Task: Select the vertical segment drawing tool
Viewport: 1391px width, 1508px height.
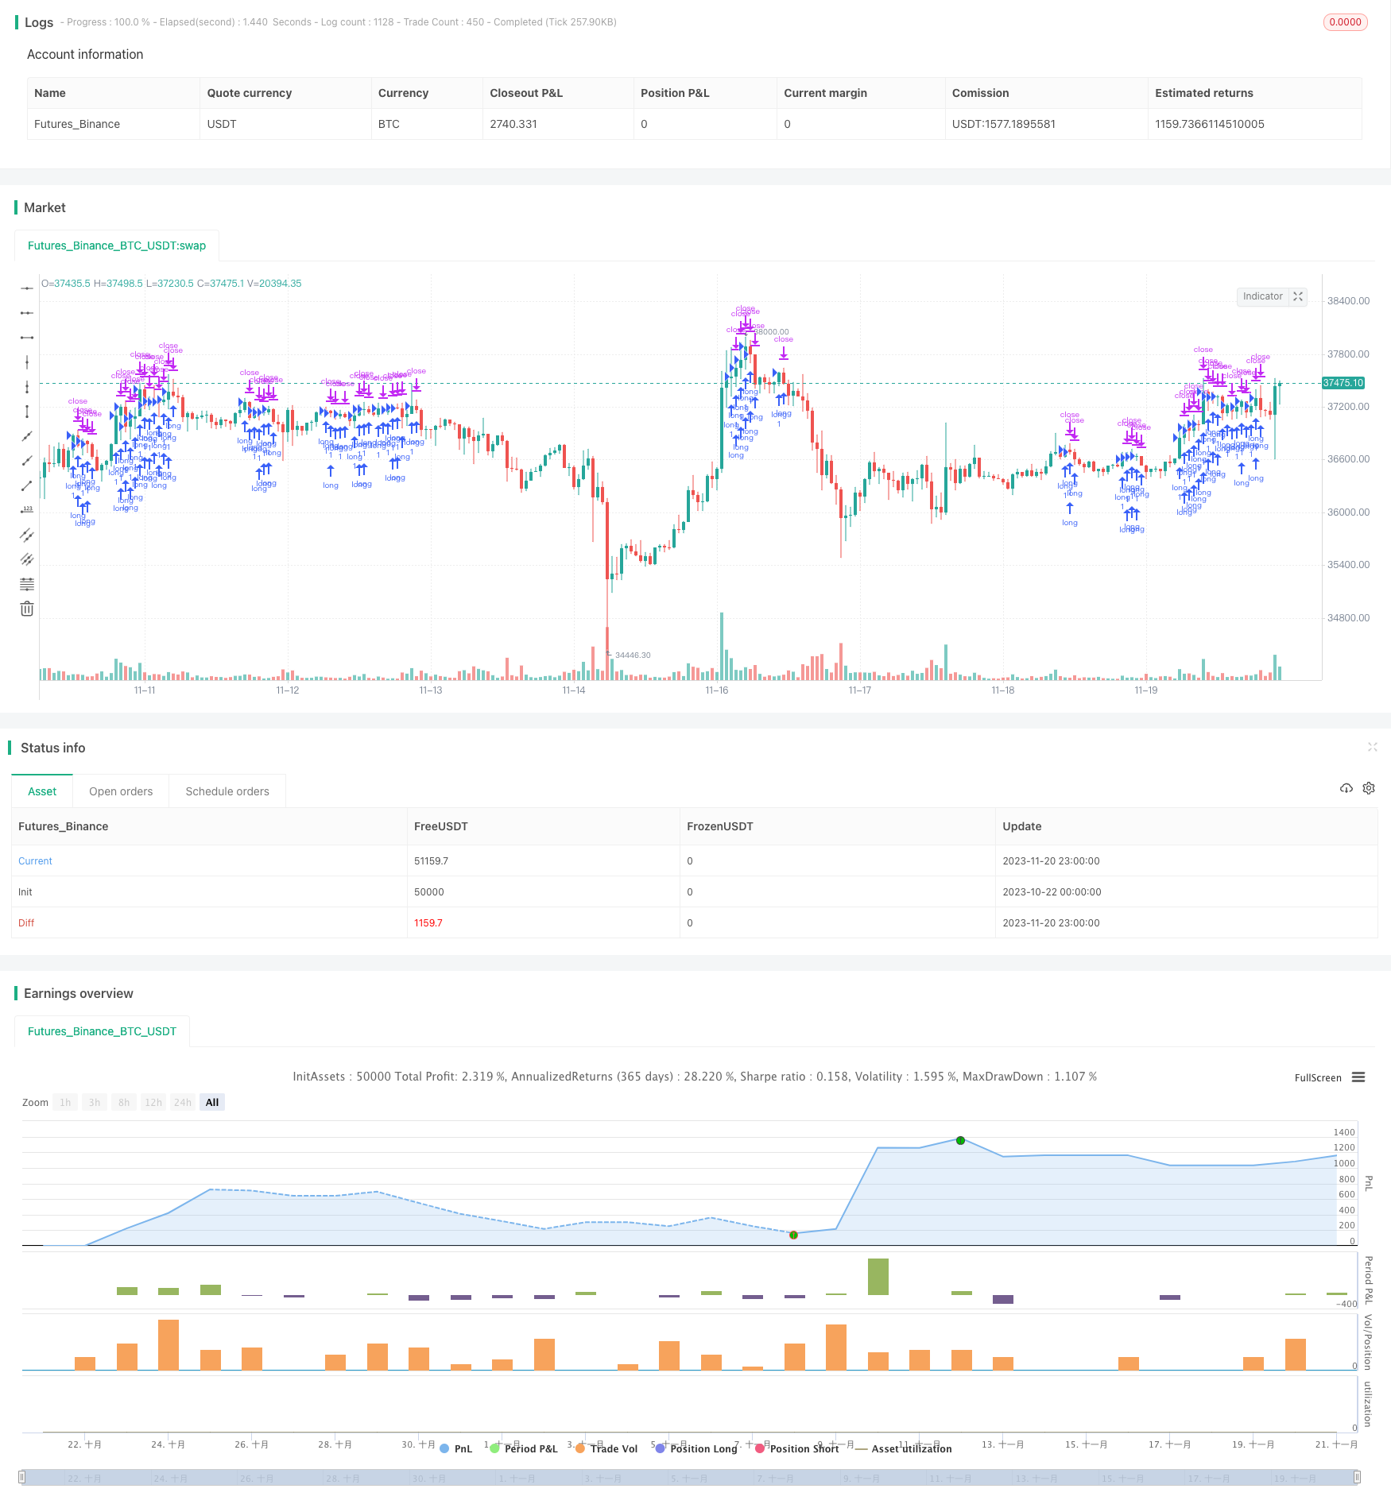Action: (27, 412)
